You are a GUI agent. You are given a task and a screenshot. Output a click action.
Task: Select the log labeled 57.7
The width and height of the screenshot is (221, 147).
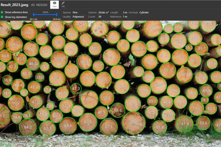56,27
